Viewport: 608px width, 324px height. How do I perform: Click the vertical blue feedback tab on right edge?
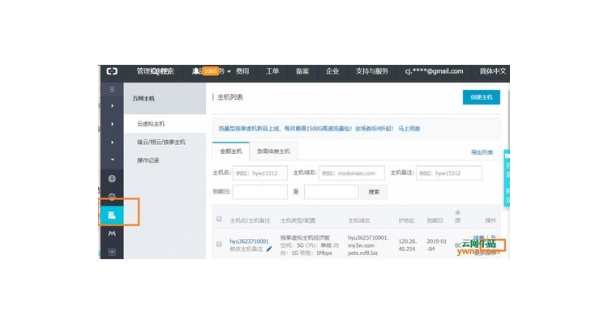[507, 178]
